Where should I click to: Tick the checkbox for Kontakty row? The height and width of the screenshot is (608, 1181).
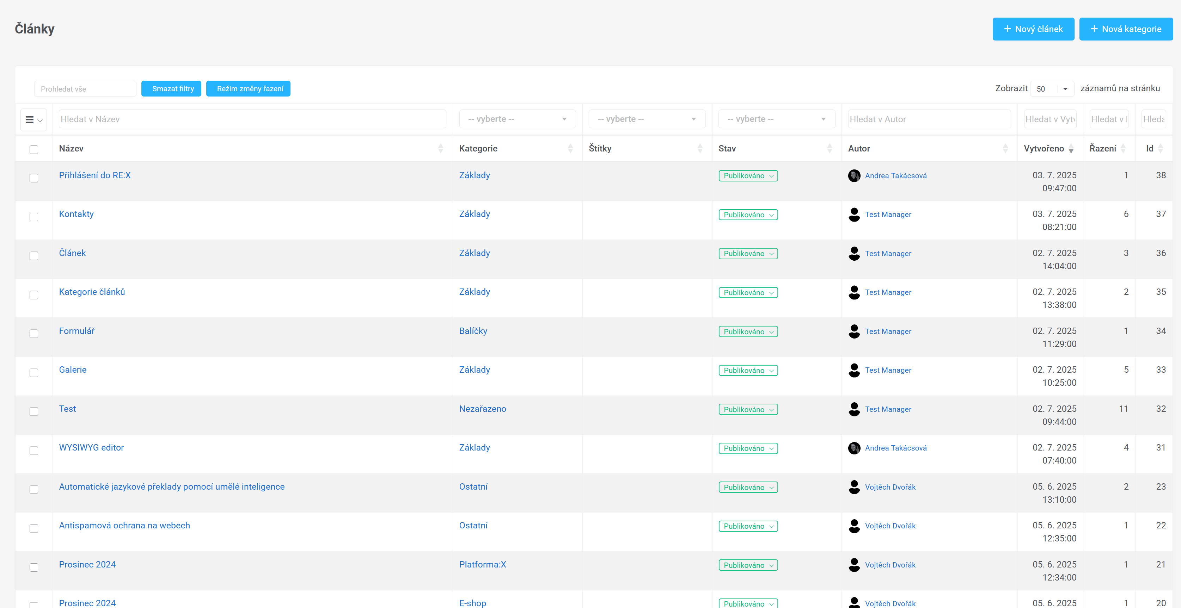pyautogui.click(x=34, y=217)
